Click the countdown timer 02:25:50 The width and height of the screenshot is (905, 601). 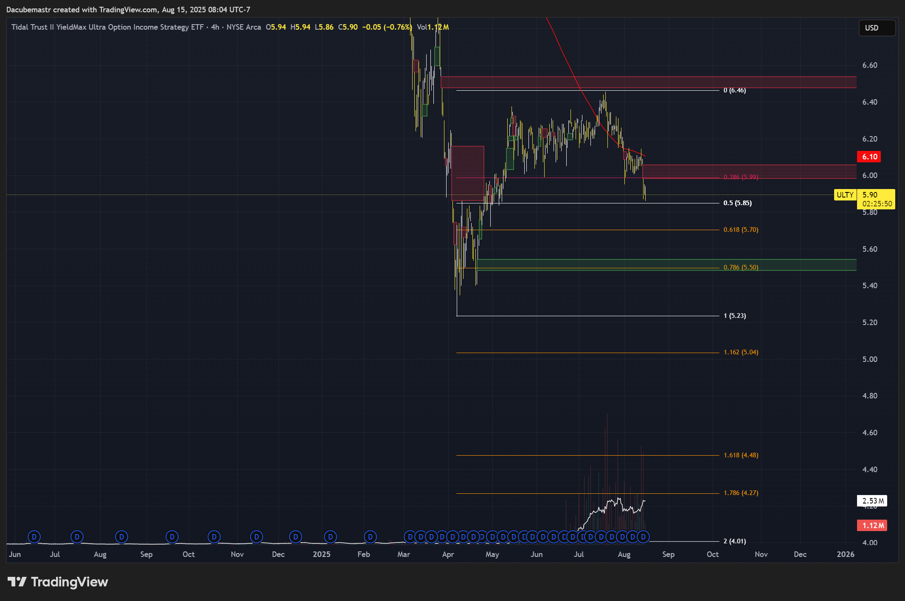tap(877, 204)
